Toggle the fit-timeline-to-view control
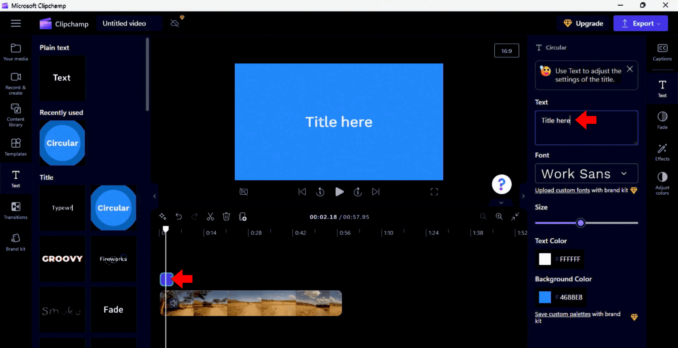678x348 pixels. (515, 216)
